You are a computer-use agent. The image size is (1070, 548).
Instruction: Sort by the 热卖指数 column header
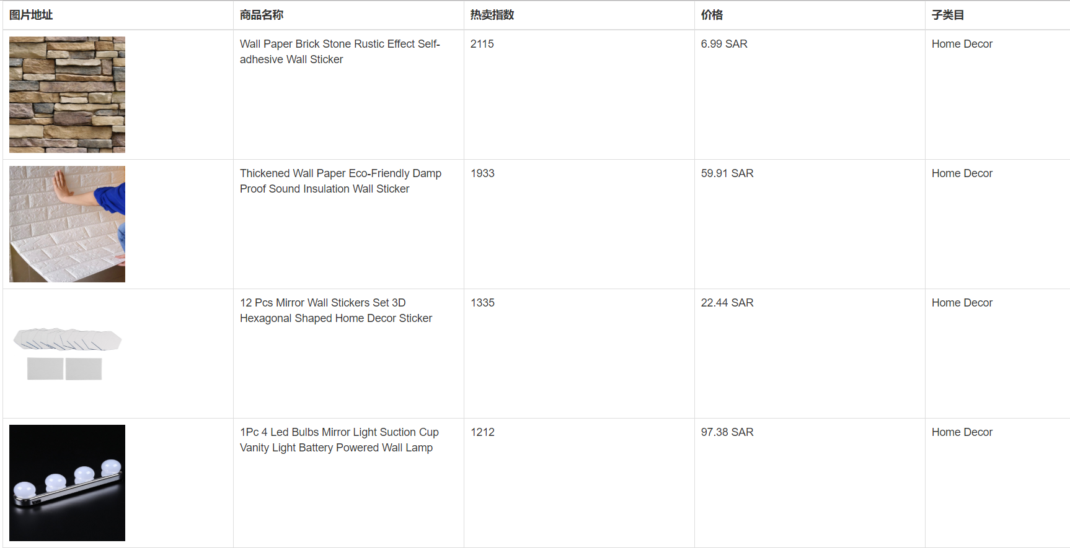click(492, 15)
